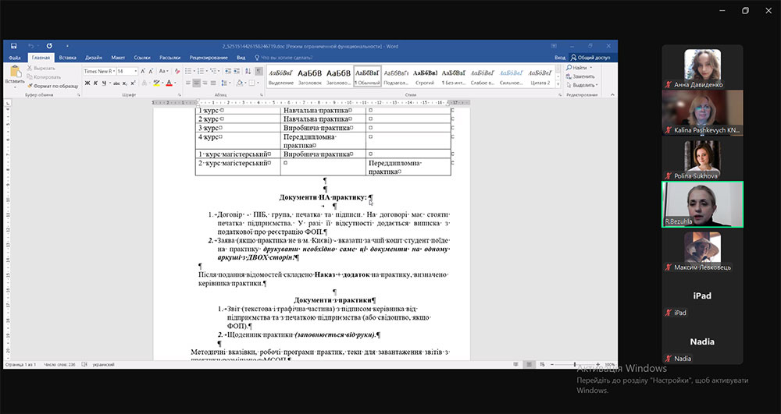The image size is (781, 414).
Task: Switch to web layout view in status bar
Action: tap(542, 364)
